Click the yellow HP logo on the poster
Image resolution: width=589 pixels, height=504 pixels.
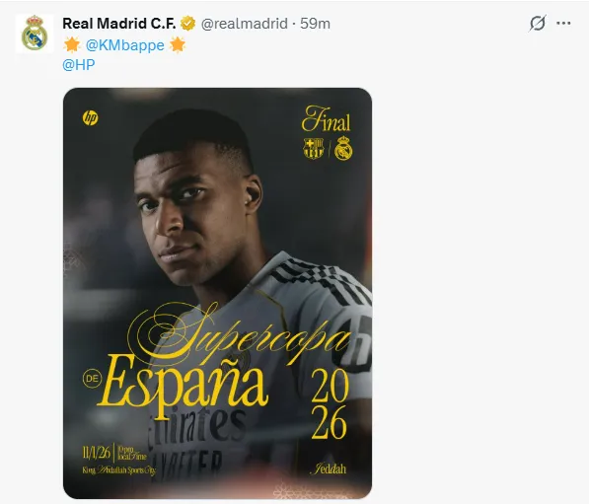coord(90,118)
